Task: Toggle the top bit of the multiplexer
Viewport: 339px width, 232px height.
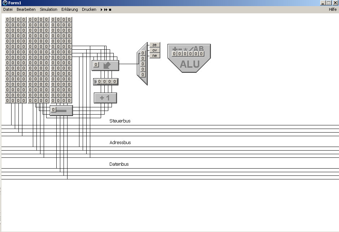Action: [143, 53]
